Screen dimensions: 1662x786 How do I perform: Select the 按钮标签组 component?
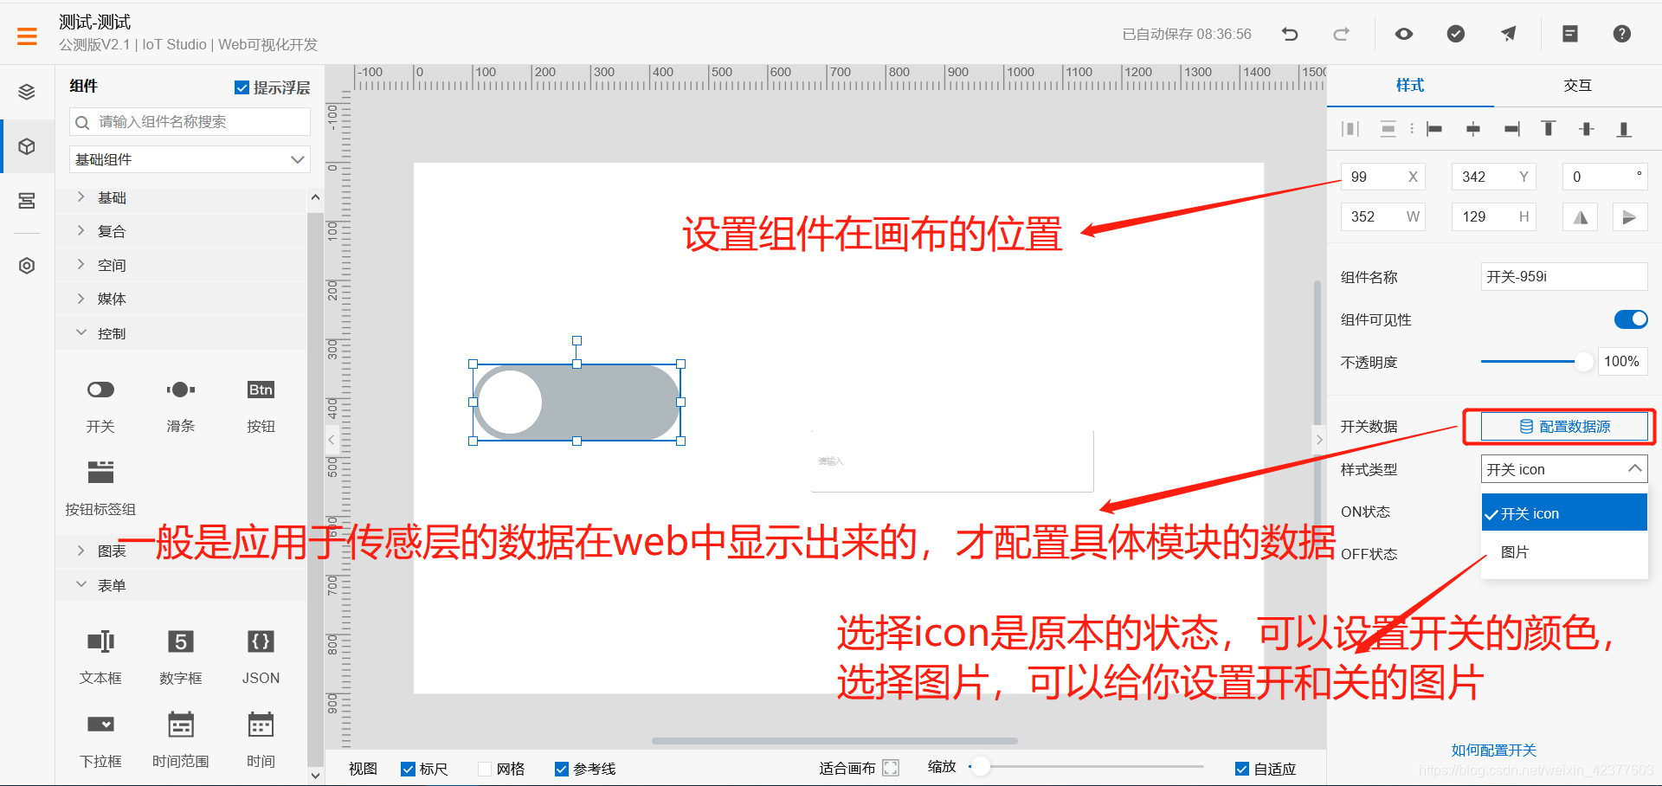pos(100,488)
